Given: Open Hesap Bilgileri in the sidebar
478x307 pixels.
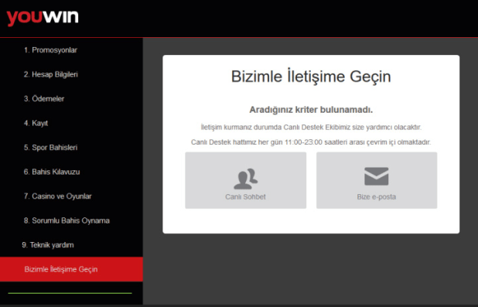Looking at the screenshot, I should tap(51, 74).
